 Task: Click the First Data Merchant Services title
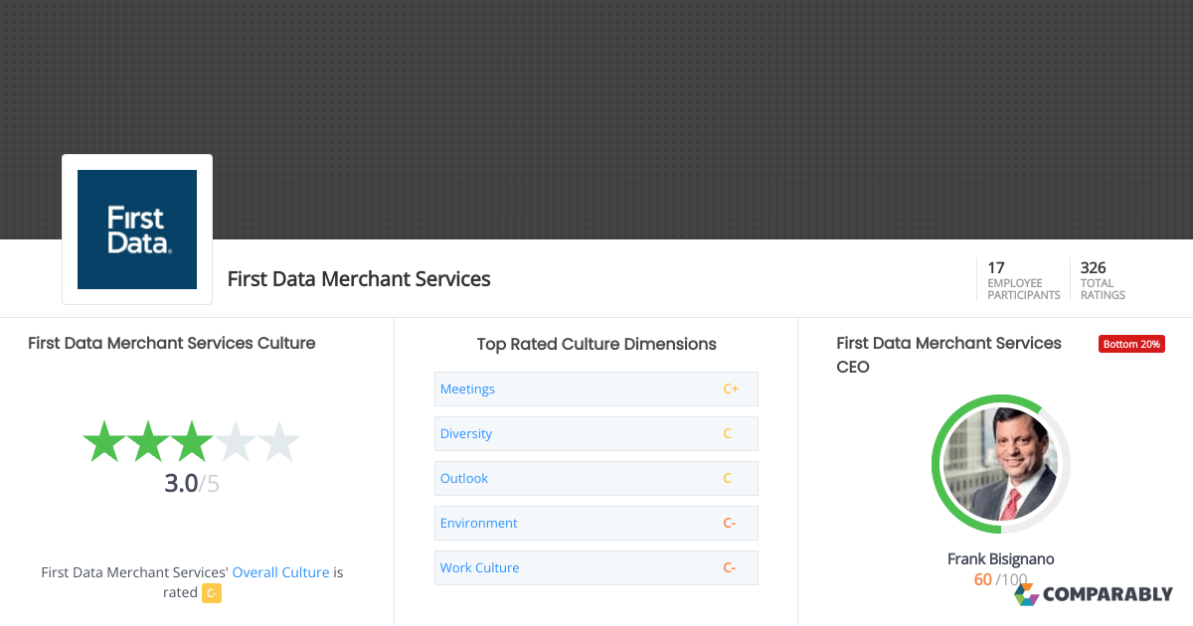[x=359, y=279]
